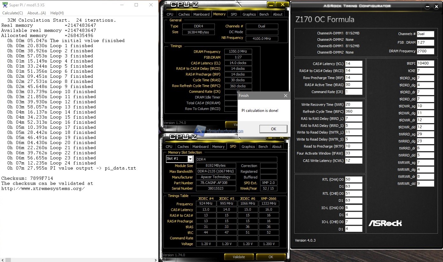Close the Finish dialog with the X
Image resolution: width=443 pixels, height=262 pixels.
tap(285, 96)
